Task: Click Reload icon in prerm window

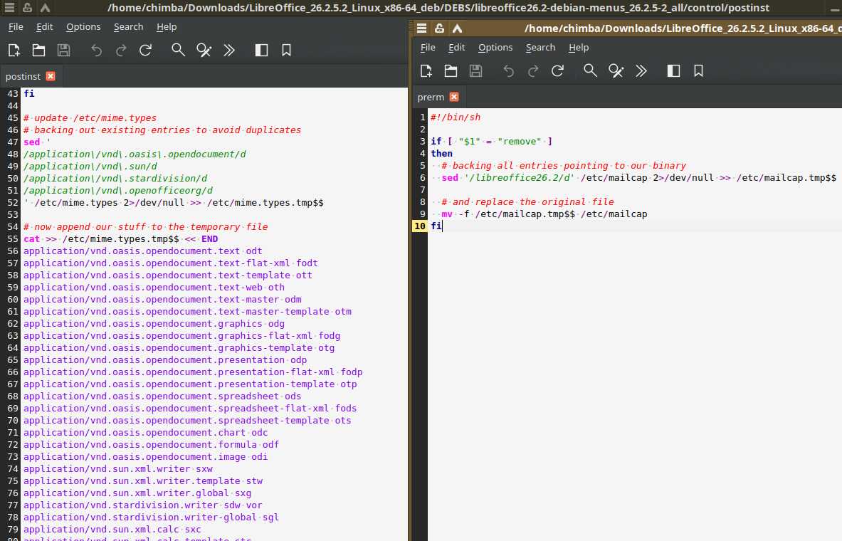Action: pyautogui.click(x=557, y=71)
